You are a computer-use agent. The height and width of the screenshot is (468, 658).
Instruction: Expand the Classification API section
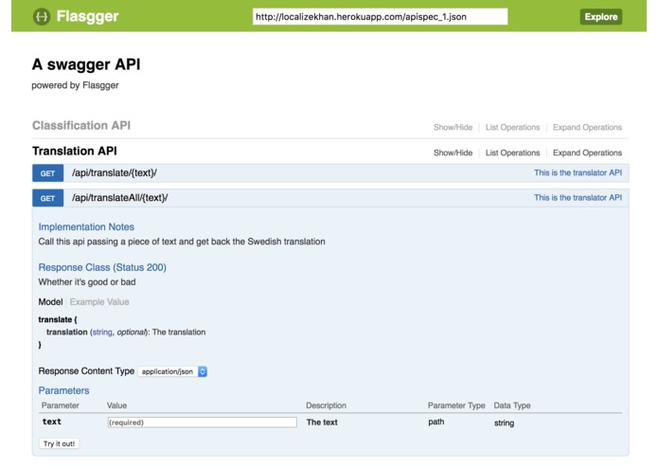(x=81, y=125)
